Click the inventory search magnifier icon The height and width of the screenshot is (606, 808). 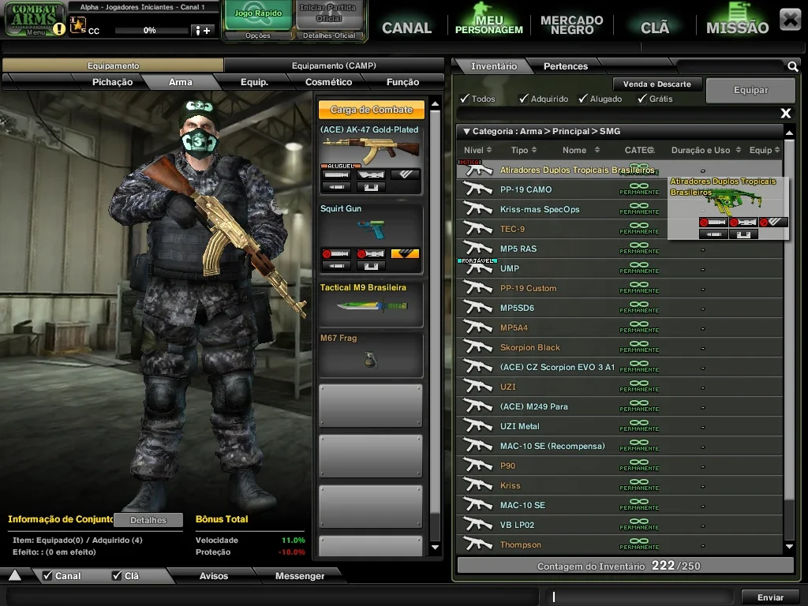[792, 66]
